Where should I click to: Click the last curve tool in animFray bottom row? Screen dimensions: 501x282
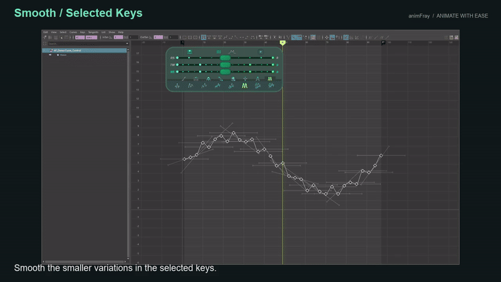point(271,86)
